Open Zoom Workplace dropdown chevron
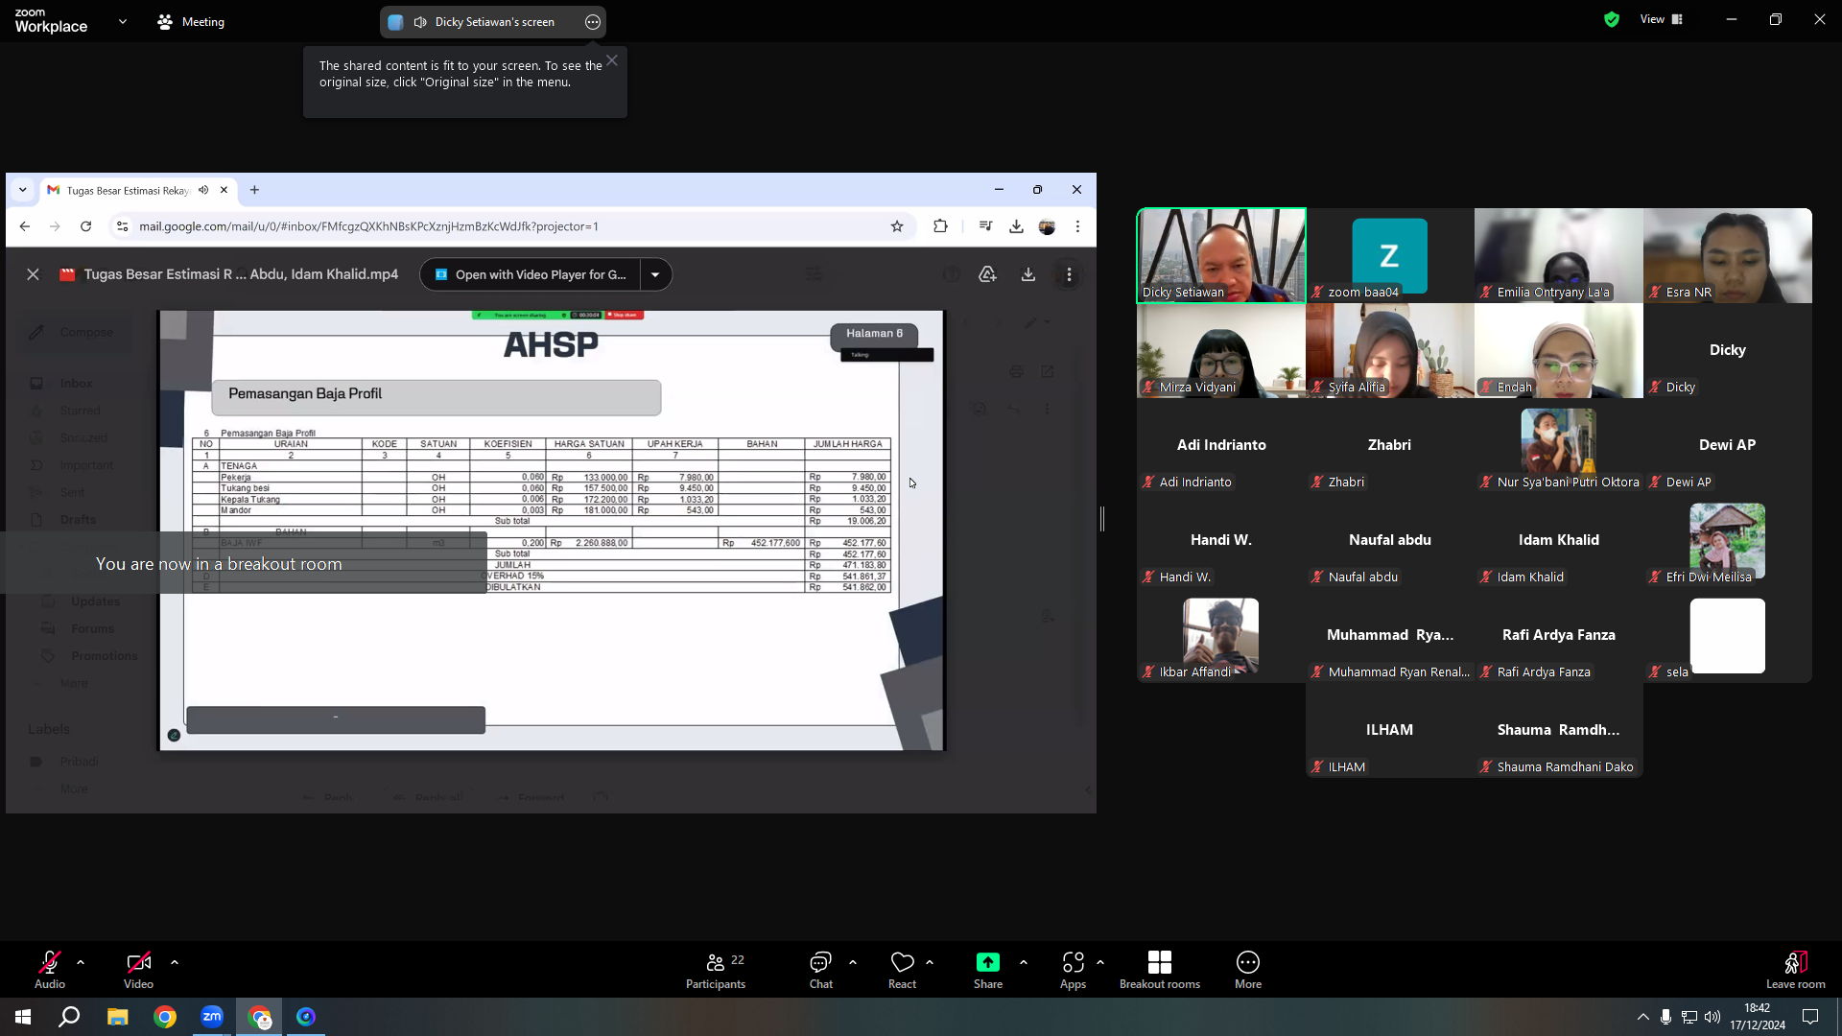Screen dimensions: 1842x1036 [123, 21]
